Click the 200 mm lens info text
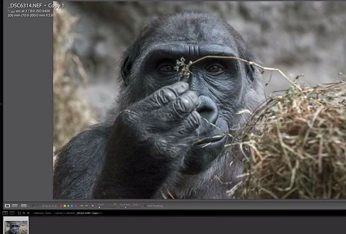 pyautogui.click(x=31, y=15)
